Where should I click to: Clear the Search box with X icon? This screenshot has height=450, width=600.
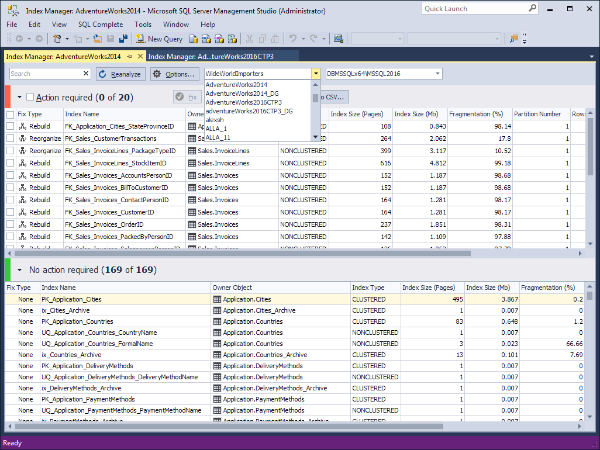(x=86, y=74)
